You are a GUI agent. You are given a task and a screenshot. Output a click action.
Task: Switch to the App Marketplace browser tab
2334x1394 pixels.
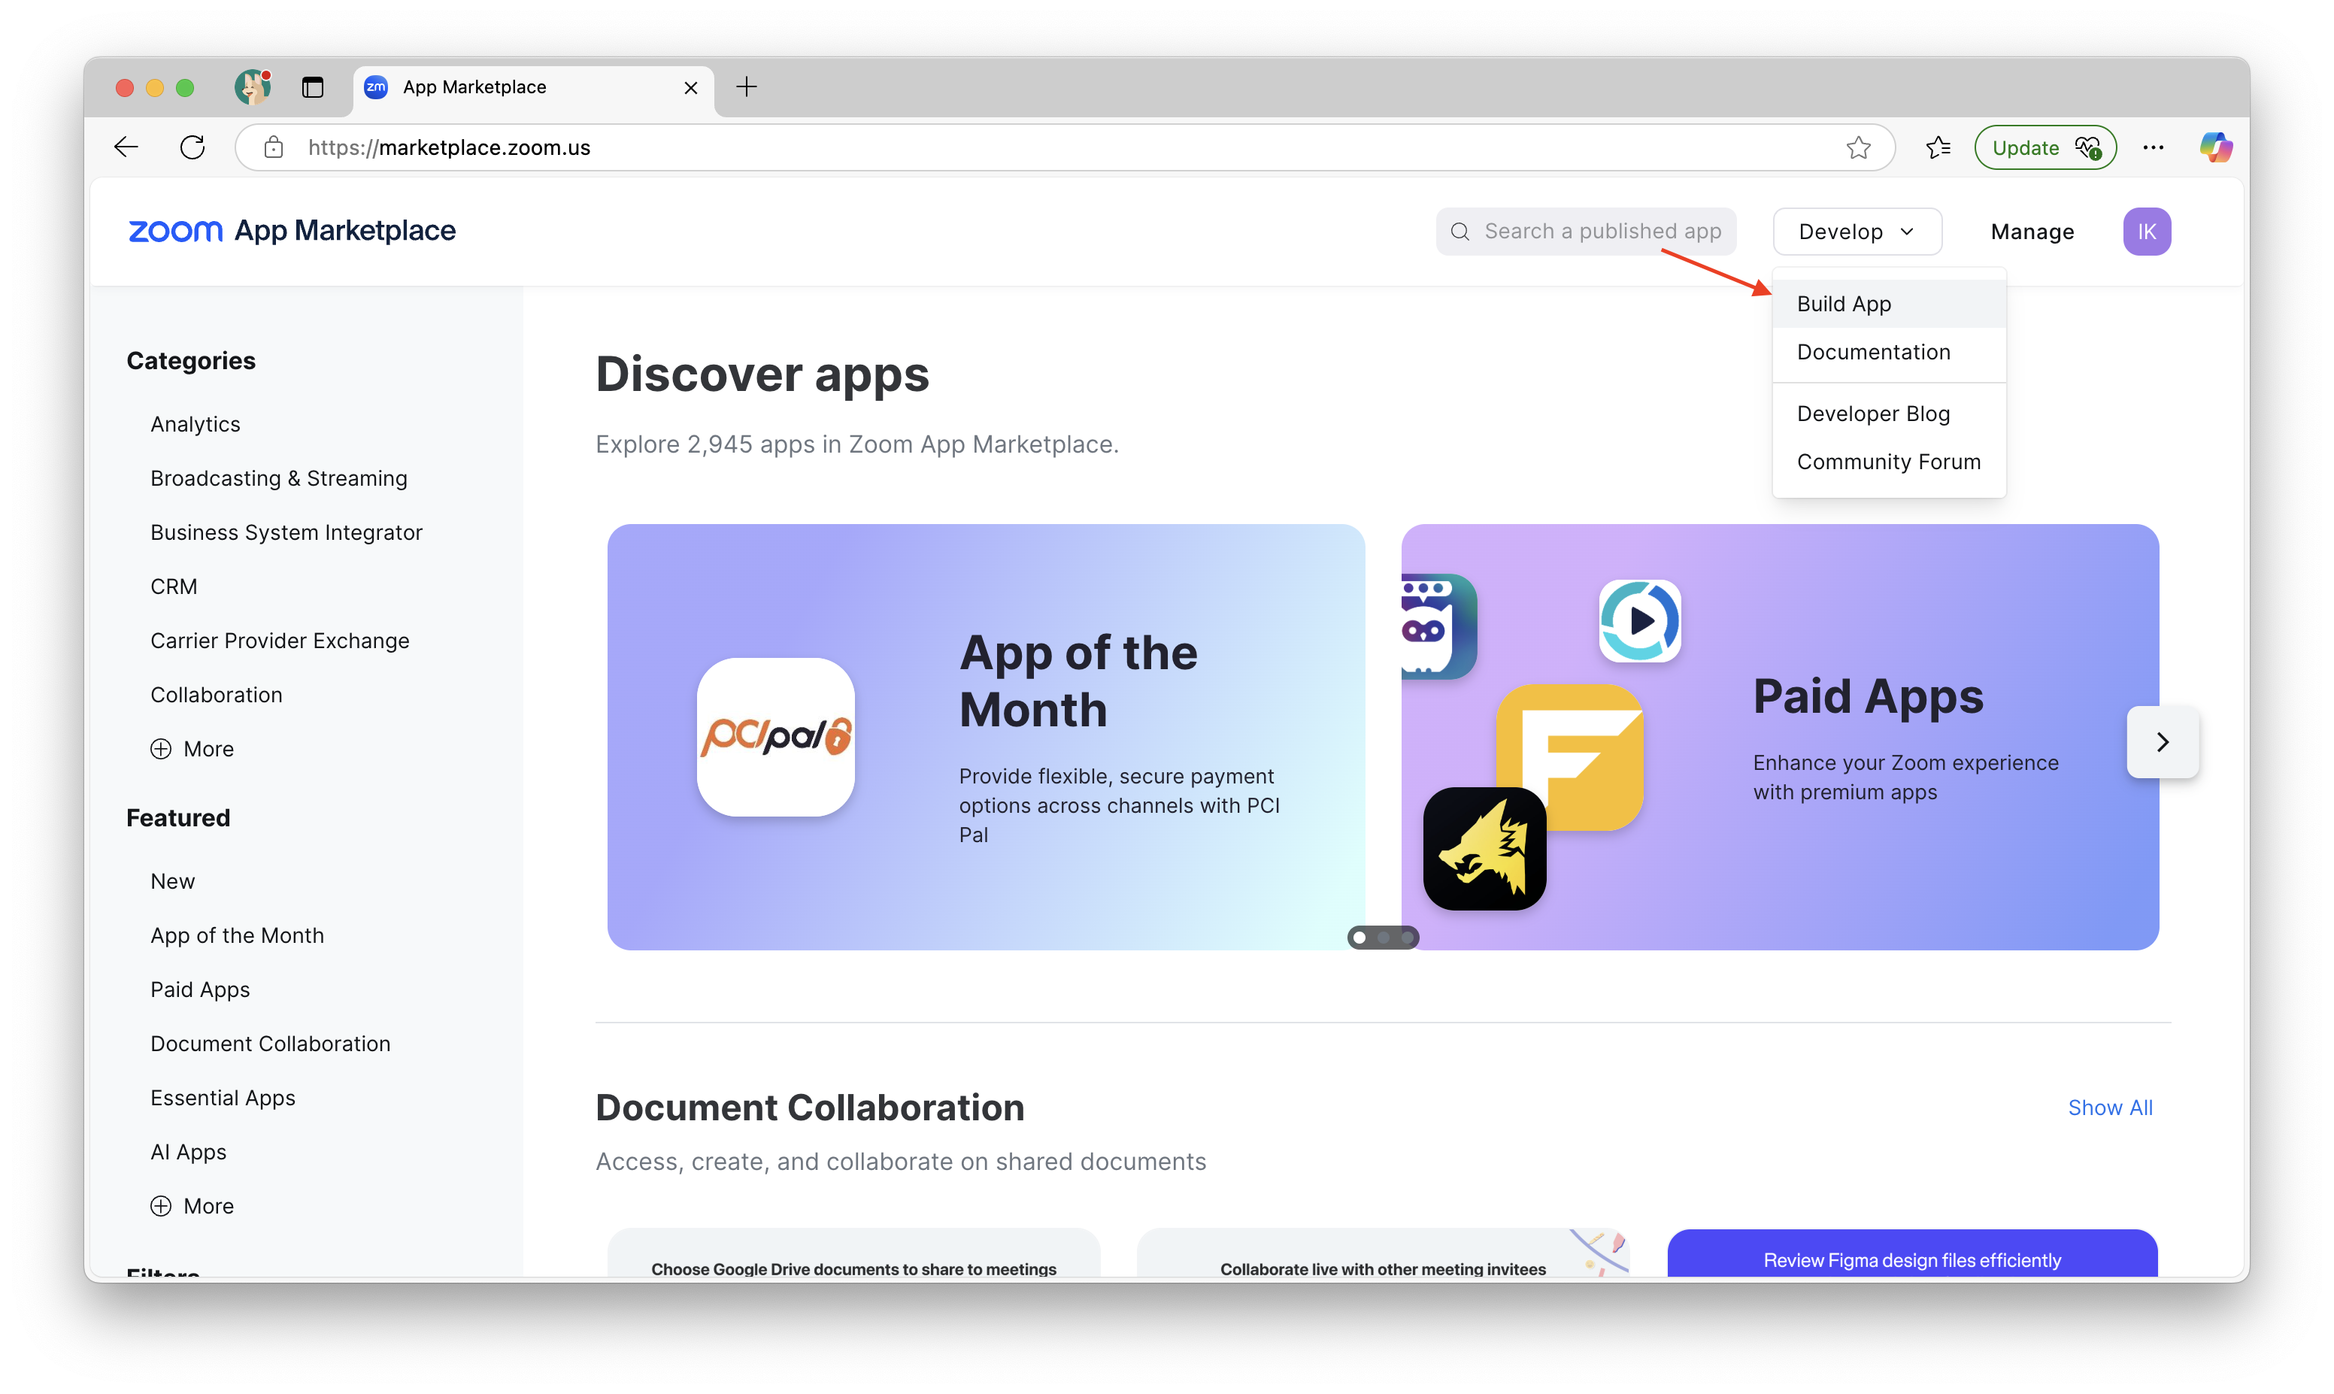pos(532,87)
